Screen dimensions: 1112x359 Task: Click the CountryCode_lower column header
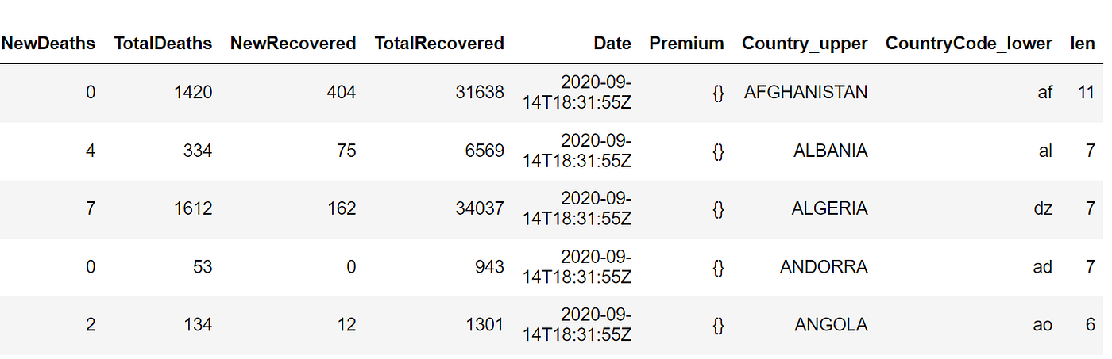[969, 44]
